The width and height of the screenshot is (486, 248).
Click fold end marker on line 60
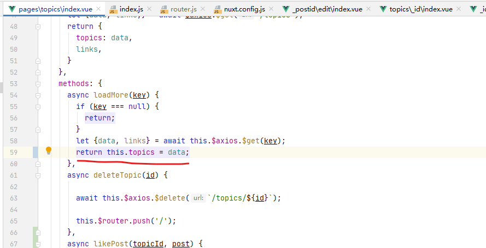(x=38, y=164)
